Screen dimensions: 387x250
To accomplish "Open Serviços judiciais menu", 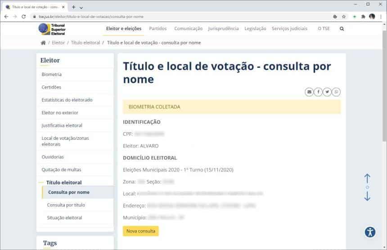I will [289, 29].
